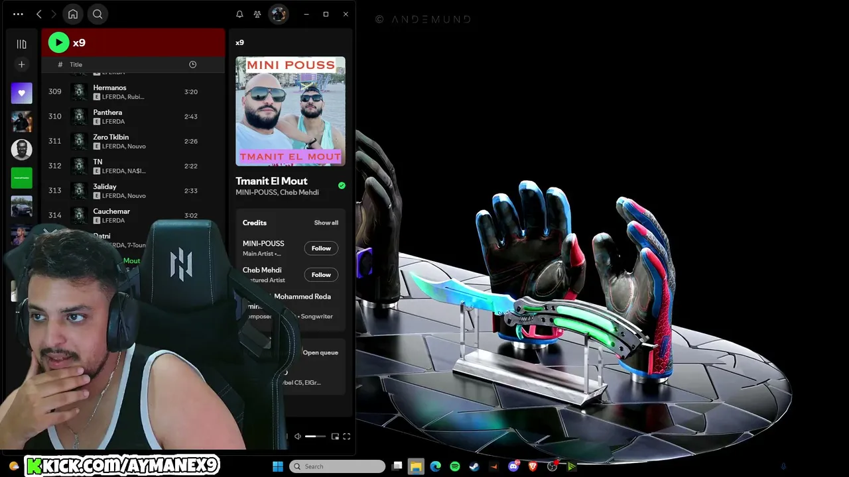
Task: Mute the Spotify volume
Action: (x=298, y=437)
